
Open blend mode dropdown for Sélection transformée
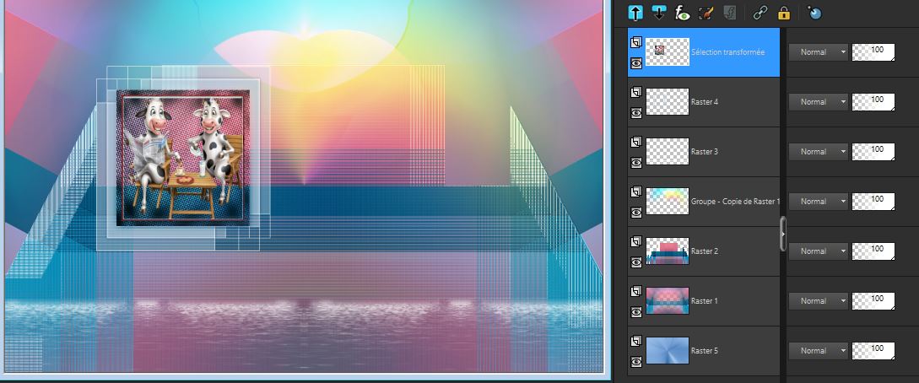(x=819, y=52)
